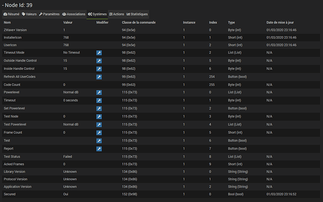Click the wrench icon for Timeout Mode
This screenshot has height=202, width=323.
[x=99, y=53]
